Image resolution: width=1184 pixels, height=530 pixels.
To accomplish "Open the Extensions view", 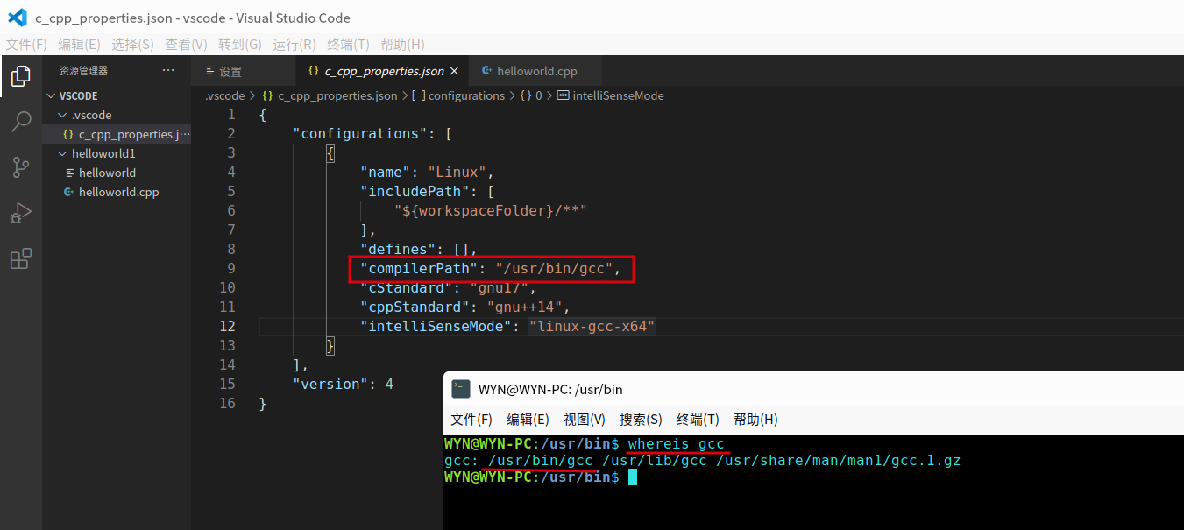I will coord(20,257).
